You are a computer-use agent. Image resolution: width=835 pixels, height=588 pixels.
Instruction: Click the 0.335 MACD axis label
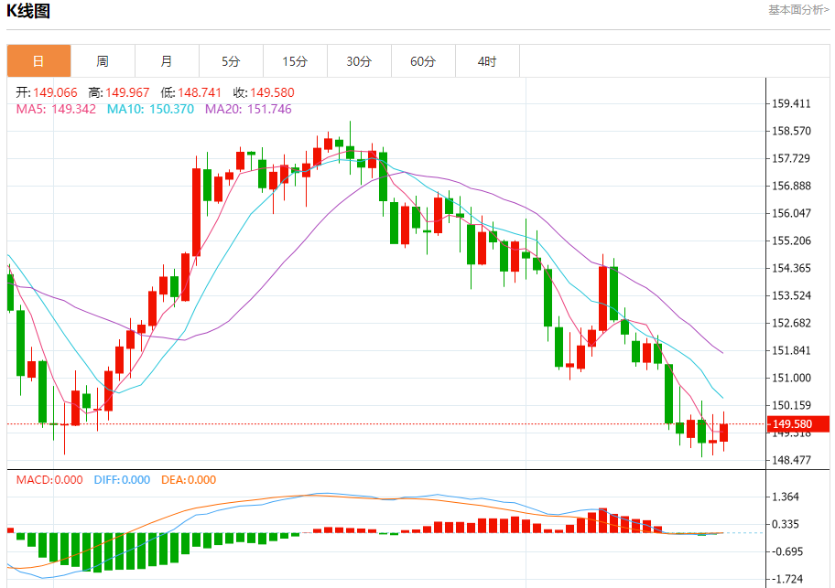tap(786, 525)
